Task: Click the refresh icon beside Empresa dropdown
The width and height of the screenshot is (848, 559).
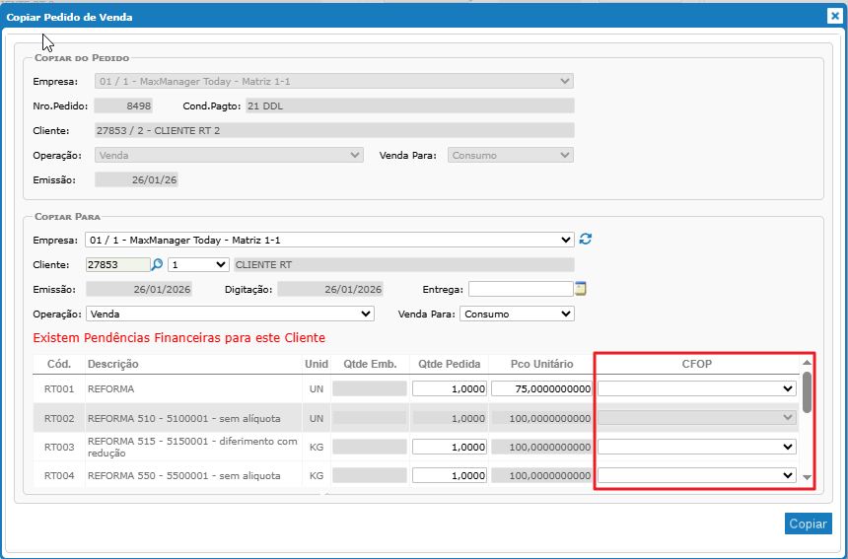Action: click(586, 240)
